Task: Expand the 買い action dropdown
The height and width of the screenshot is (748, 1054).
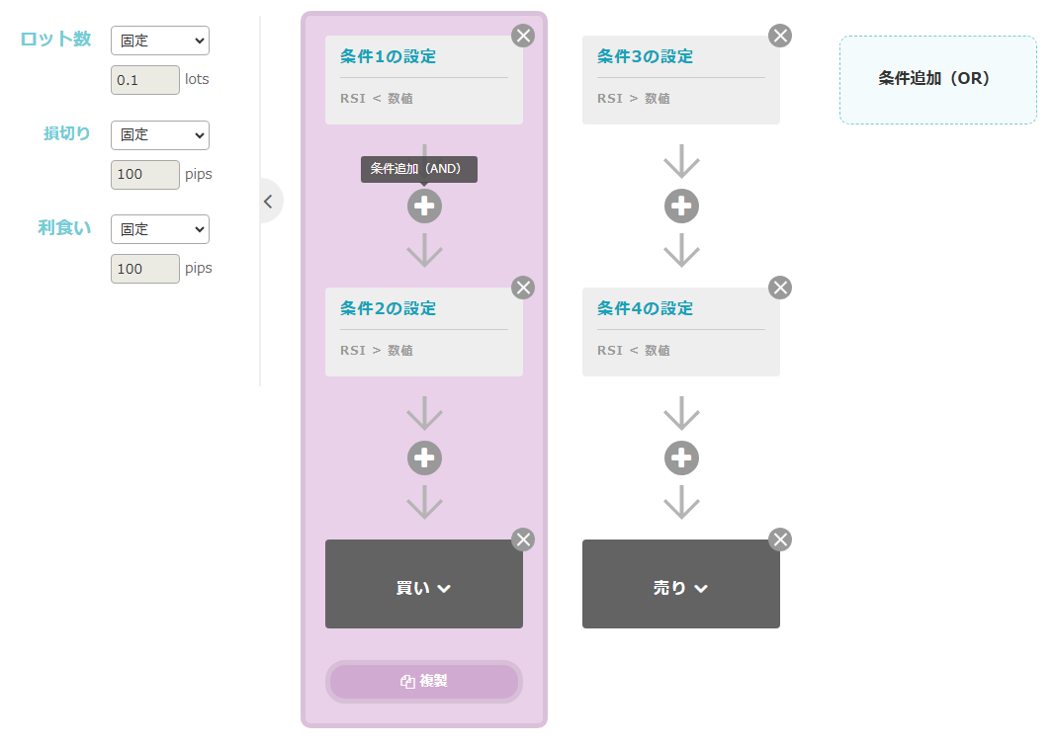Action: click(x=424, y=588)
